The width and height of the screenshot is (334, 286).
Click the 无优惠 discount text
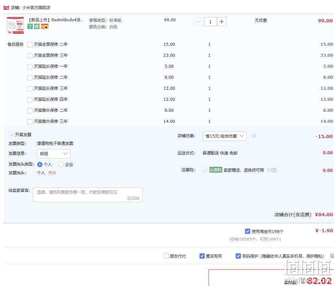click(261, 20)
